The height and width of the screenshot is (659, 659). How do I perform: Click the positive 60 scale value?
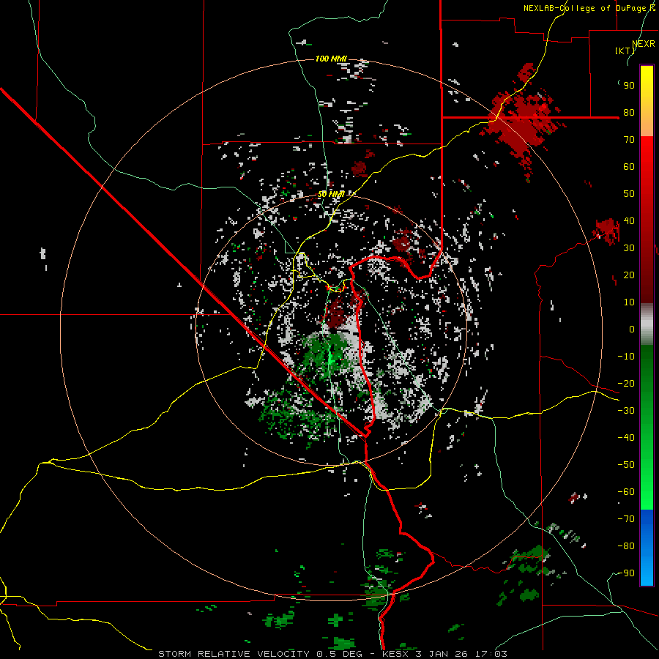(x=629, y=167)
